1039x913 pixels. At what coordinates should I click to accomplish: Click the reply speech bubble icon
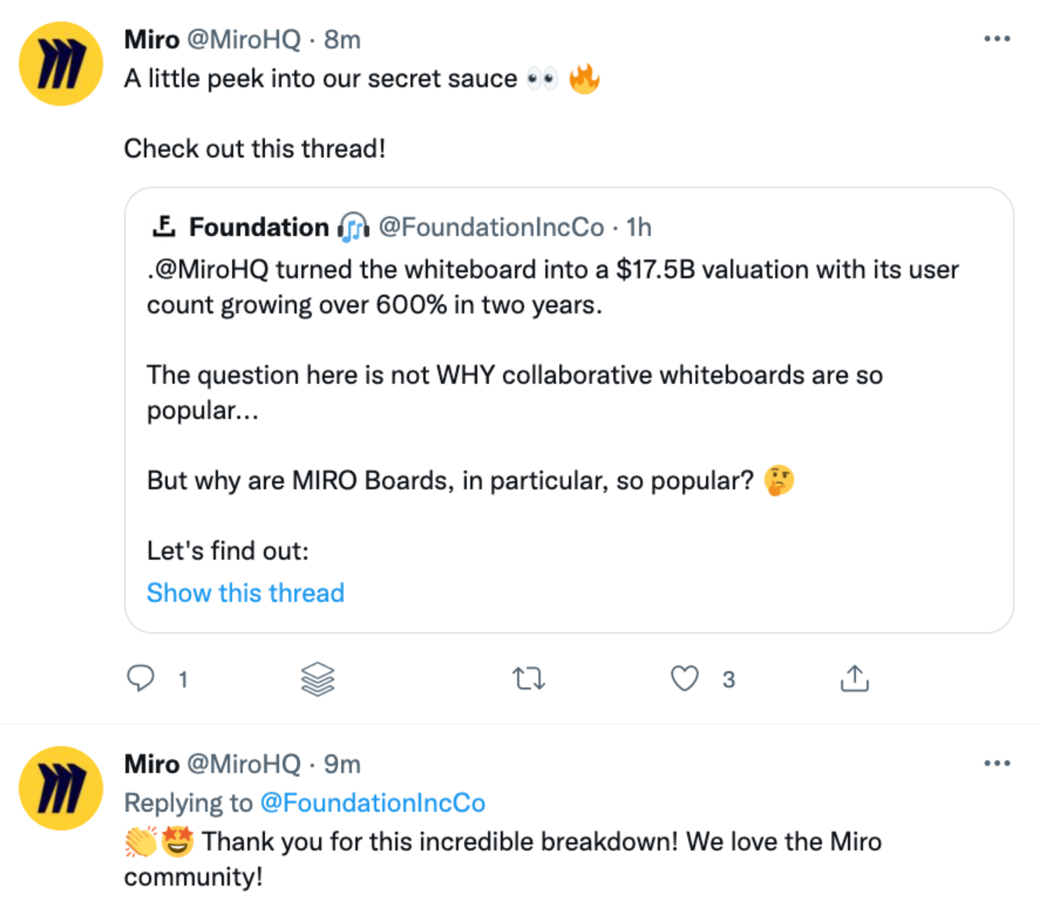[x=141, y=678]
